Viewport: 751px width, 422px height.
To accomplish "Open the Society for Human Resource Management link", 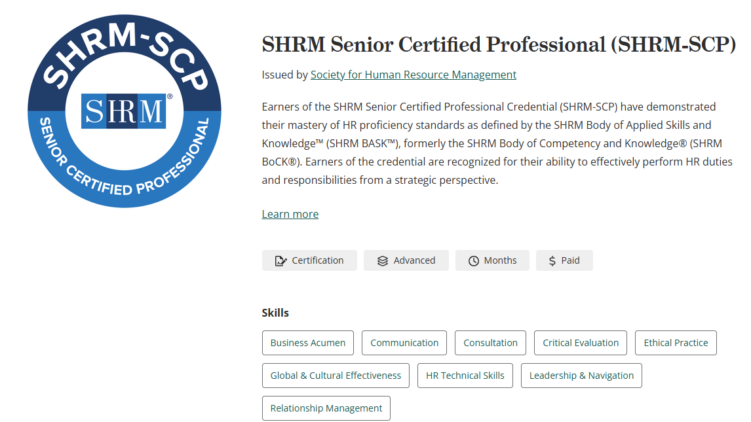I will pos(413,75).
